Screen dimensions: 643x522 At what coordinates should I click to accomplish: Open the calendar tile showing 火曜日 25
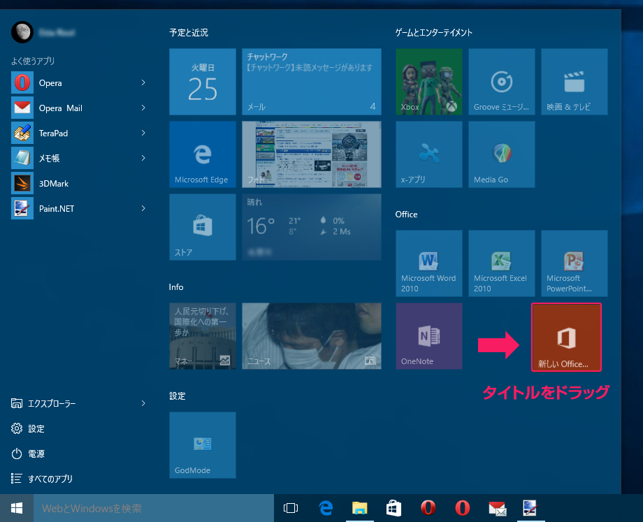pos(203,82)
